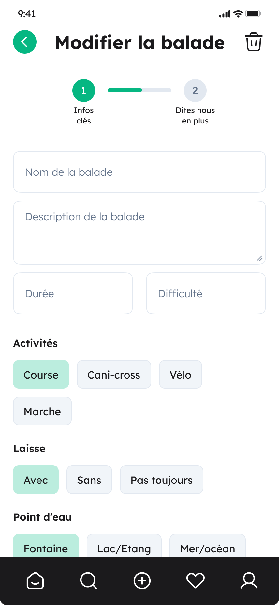The width and height of the screenshot is (279, 605).
Task: Open the home tab in bottom bar
Action: tap(35, 581)
